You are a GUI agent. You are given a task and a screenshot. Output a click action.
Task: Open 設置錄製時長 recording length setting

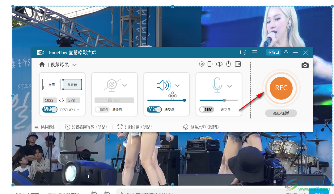point(86,127)
